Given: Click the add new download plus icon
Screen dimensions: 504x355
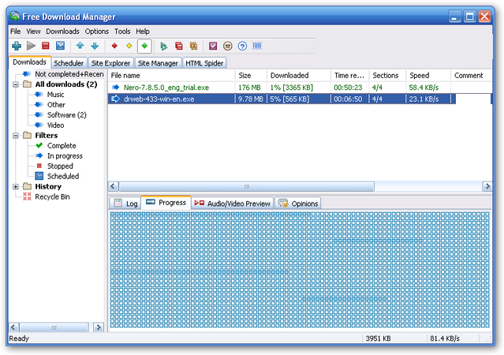Looking at the screenshot, I should pyautogui.click(x=17, y=46).
